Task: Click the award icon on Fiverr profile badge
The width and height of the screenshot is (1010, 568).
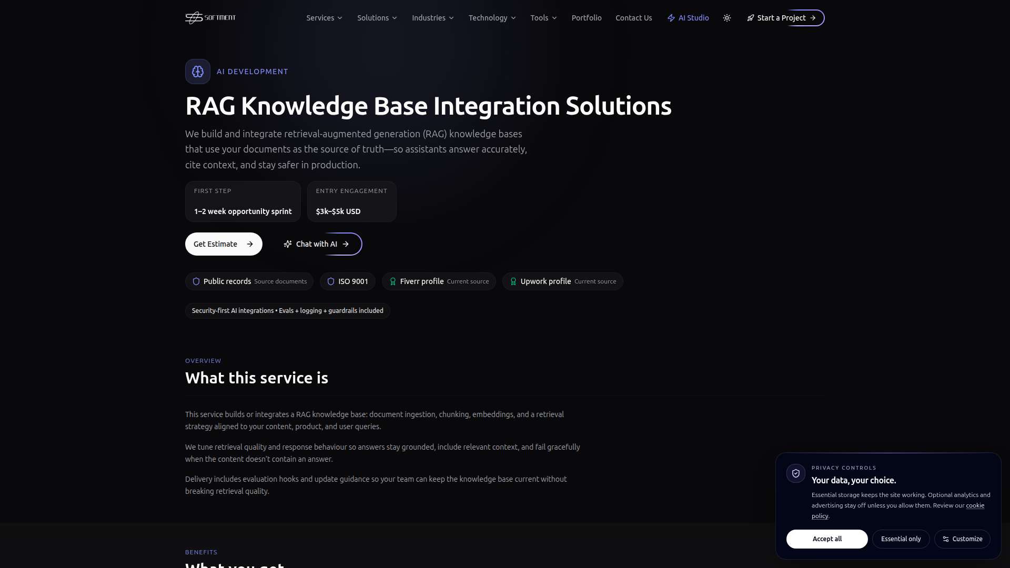Action: tap(393, 281)
